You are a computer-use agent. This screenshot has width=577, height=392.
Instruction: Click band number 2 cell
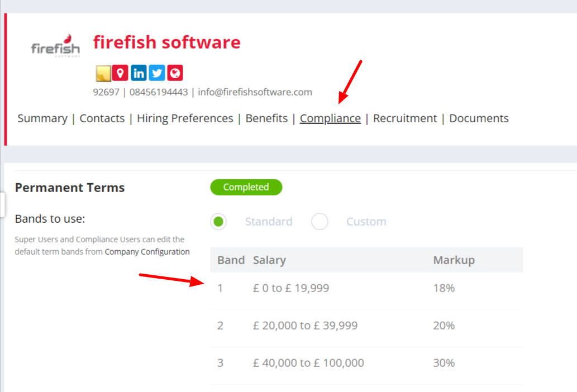[x=221, y=326]
